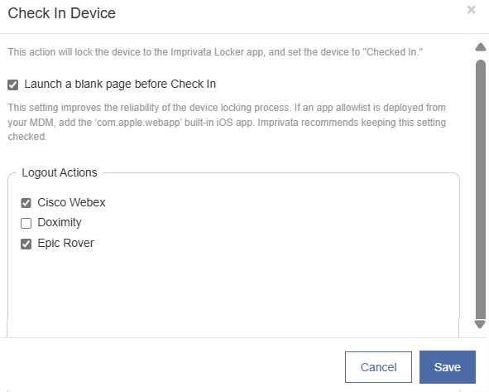Click the Epic Rover label text
The width and height of the screenshot is (489, 392).
click(65, 244)
